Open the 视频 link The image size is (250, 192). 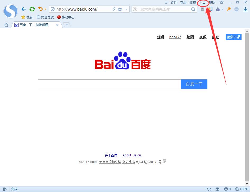pyautogui.click(x=203, y=37)
